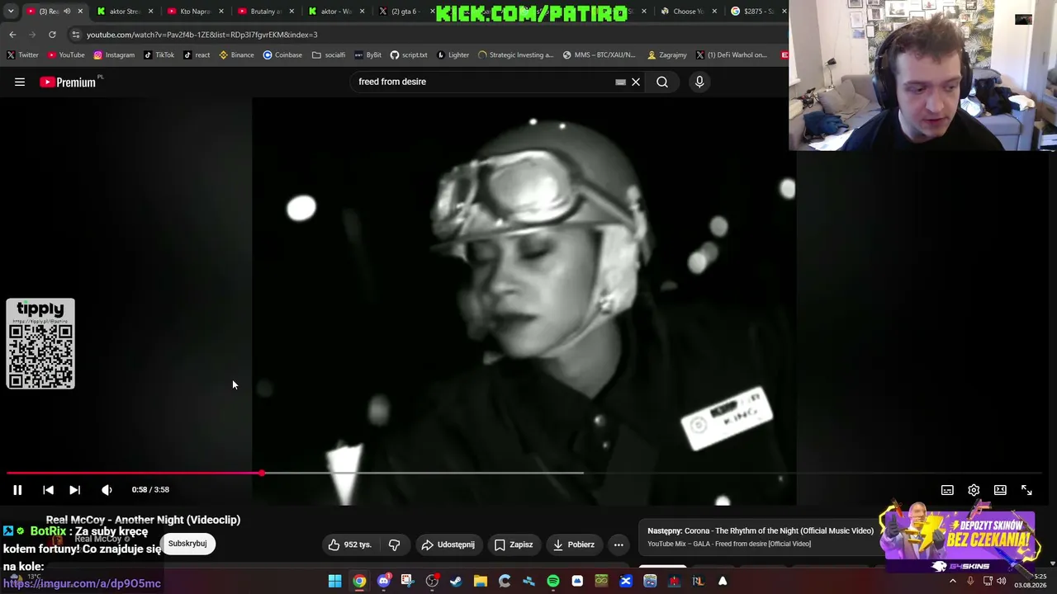1057x594 pixels.
Task: Like the video with 952 tys. button
Action: [x=349, y=544]
